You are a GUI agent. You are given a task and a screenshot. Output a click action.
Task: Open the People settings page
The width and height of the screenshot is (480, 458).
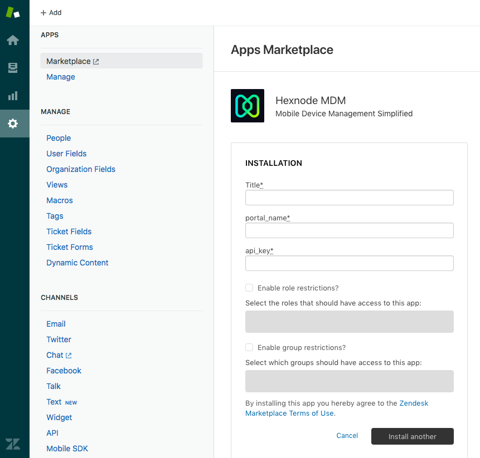59,138
